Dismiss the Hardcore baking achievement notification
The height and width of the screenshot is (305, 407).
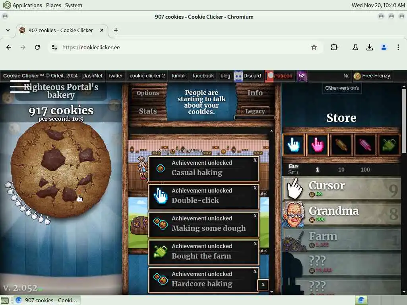tap(255, 271)
